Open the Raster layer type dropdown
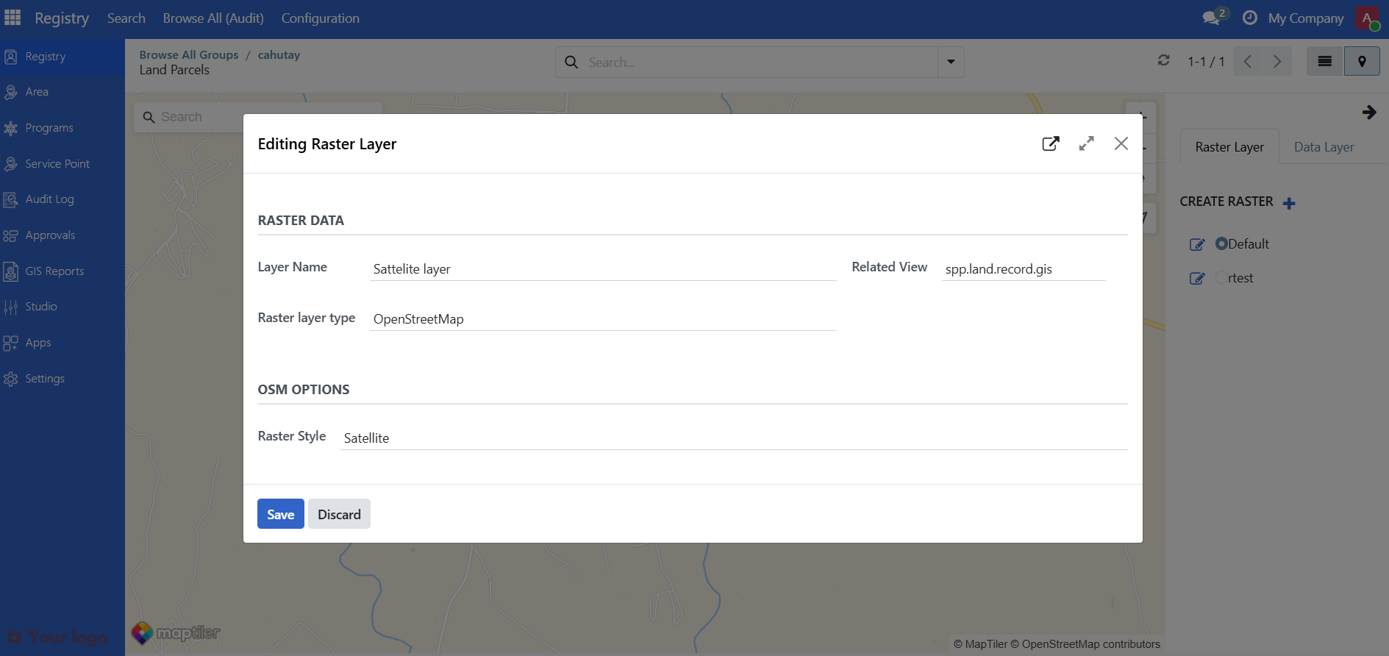This screenshot has width=1389, height=656. [x=603, y=319]
